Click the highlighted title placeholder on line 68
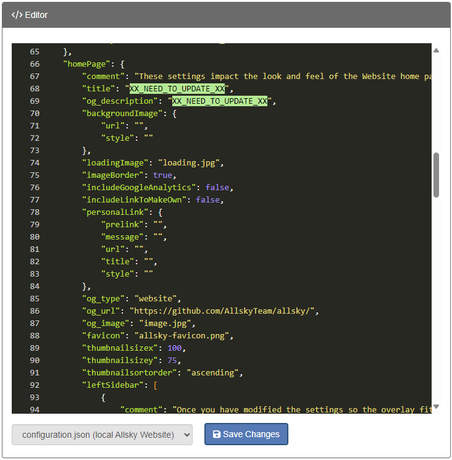 pos(177,88)
